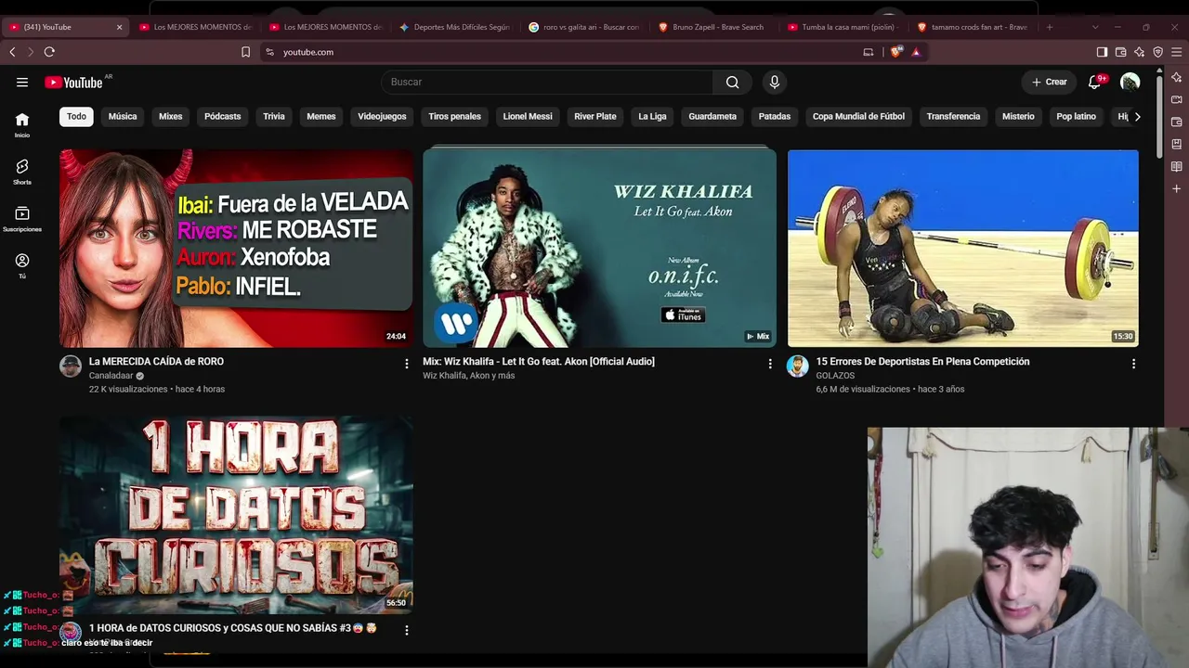View site information icon beside youtube.com
The image size is (1189, 668).
pyautogui.click(x=270, y=52)
